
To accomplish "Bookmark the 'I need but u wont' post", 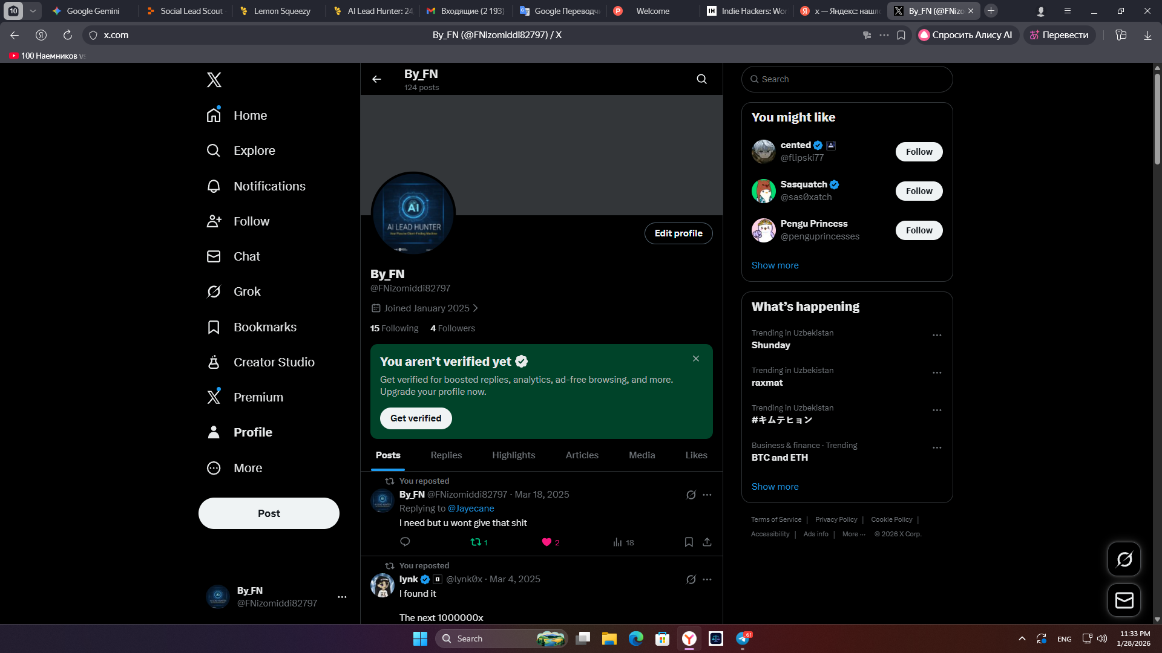I will click(x=689, y=542).
